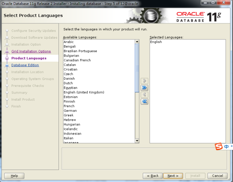Click the add all languages double-arrow button
Screen dimensions: 233x182
[144, 88]
